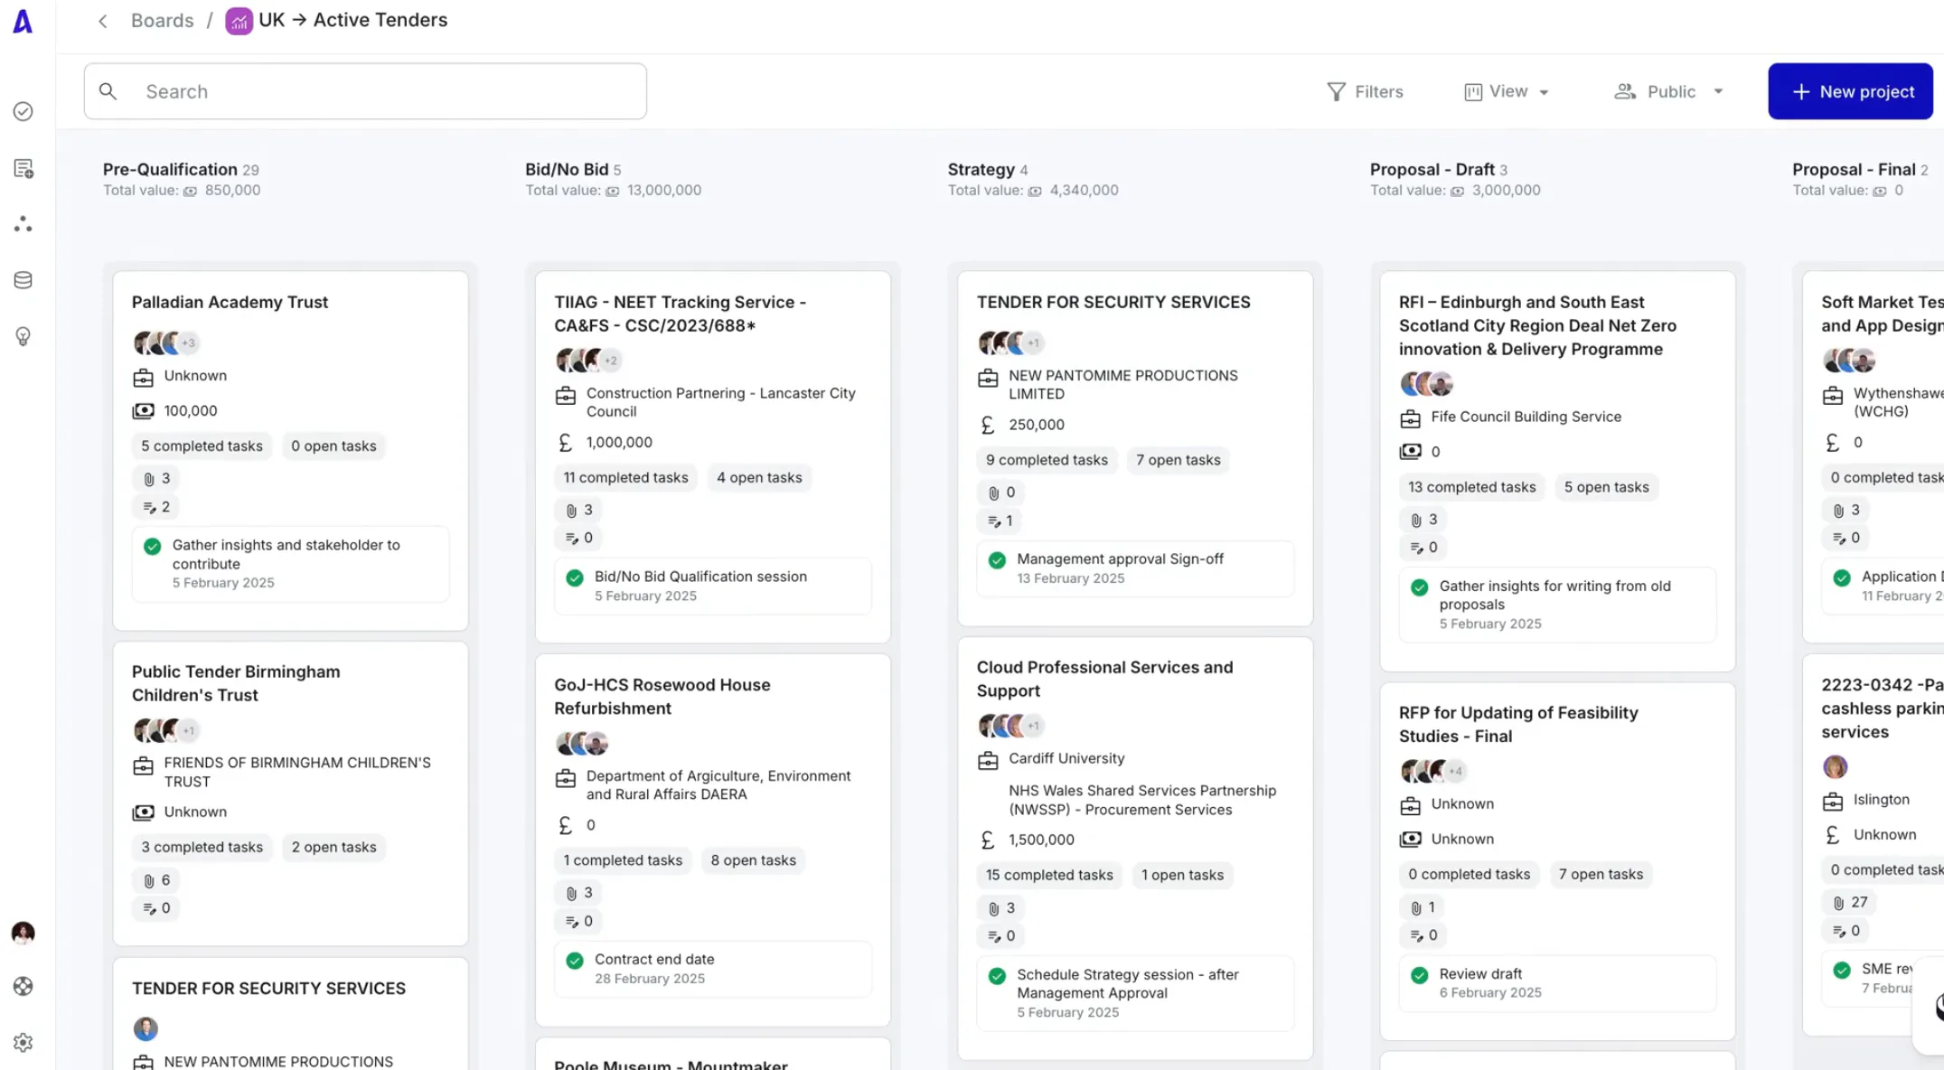Viewport: 1944px width, 1070px height.
Task: Toggle green check for Schedule Strategy session task
Action: coord(997,976)
